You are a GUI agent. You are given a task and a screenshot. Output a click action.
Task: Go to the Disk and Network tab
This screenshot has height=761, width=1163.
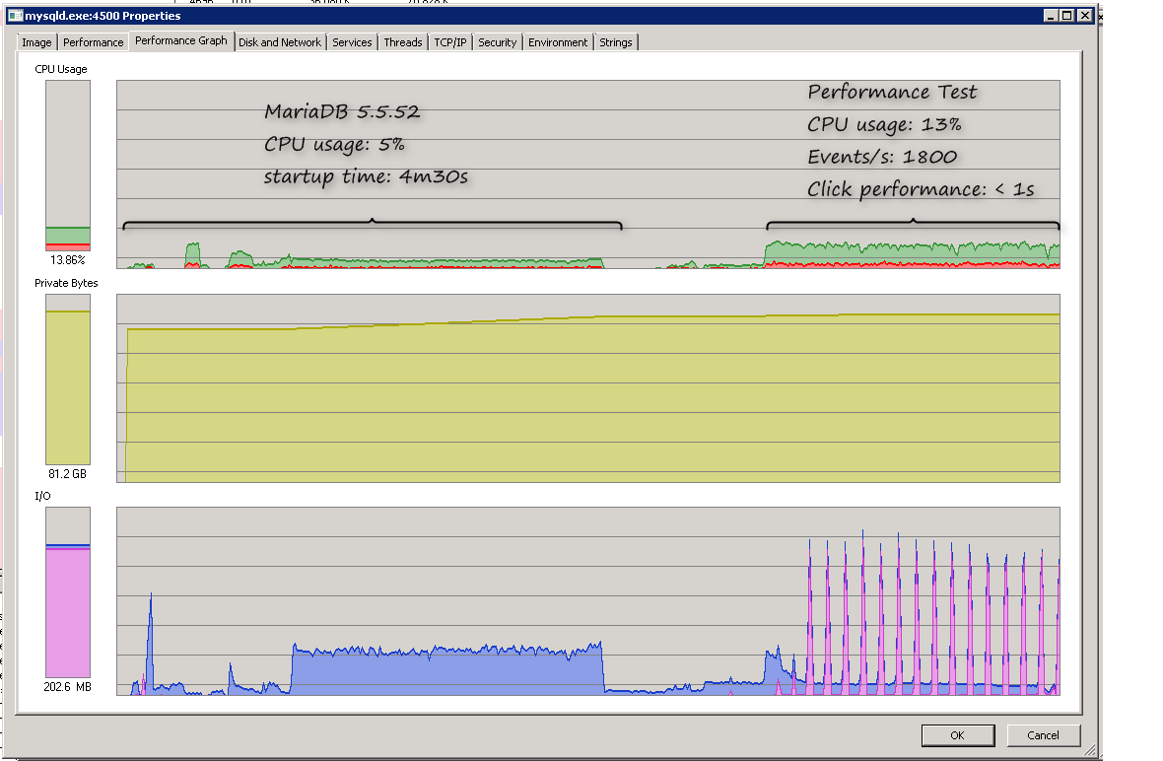(x=280, y=42)
